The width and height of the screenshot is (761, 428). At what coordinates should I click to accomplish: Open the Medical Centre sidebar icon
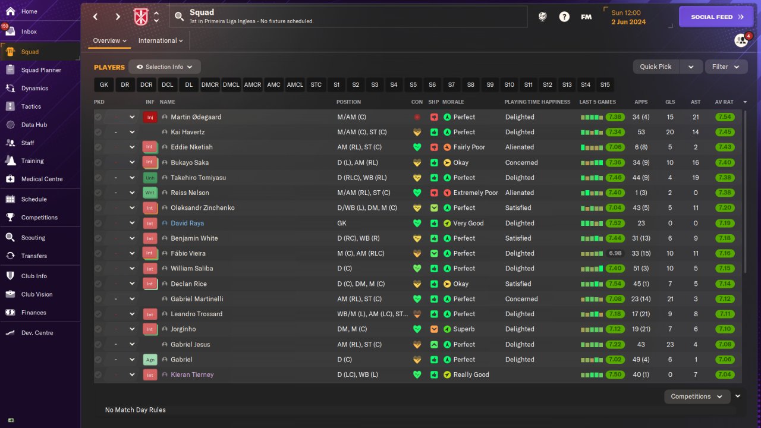(x=10, y=179)
